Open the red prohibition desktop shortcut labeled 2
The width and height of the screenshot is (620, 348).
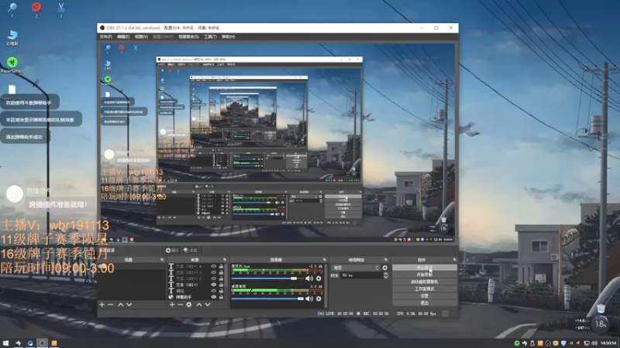(36, 9)
